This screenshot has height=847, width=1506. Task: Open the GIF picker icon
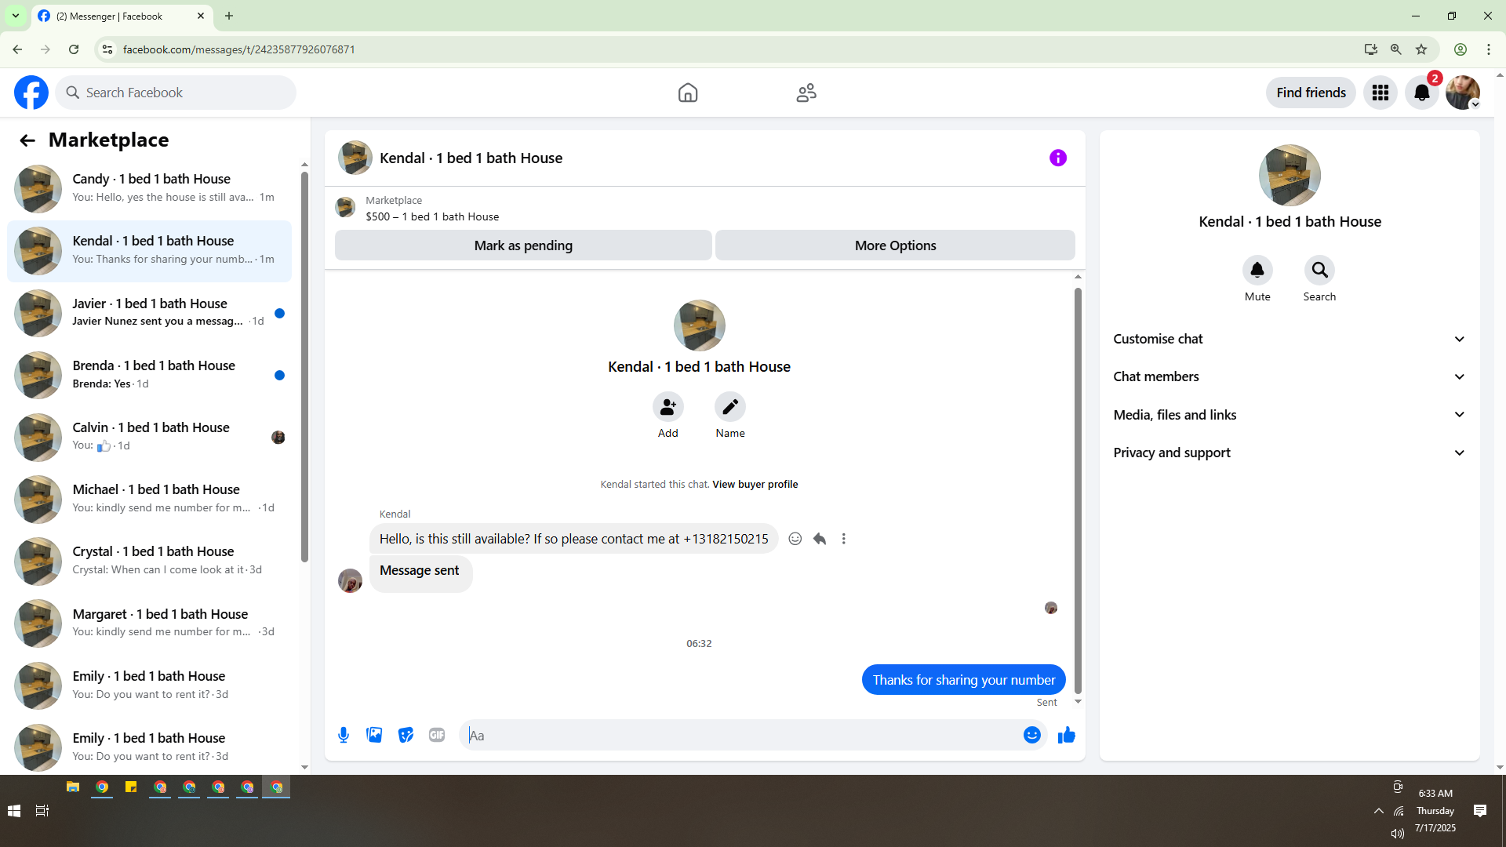click(x=437, y=735)
